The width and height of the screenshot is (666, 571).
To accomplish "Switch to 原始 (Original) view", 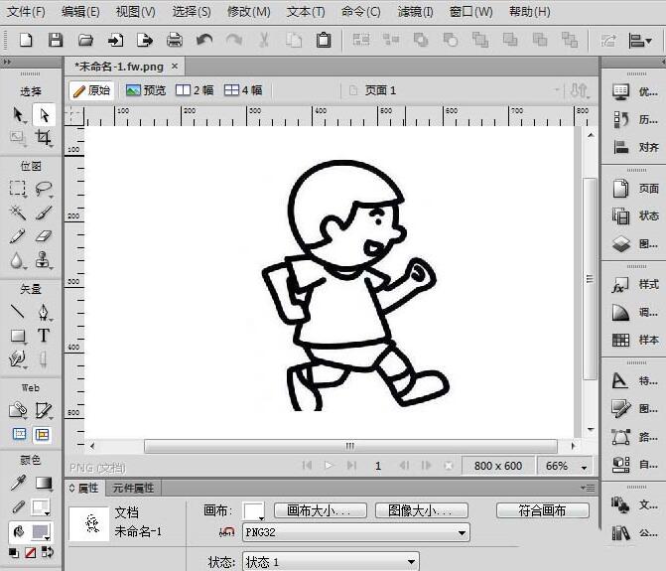I will [92, 90].
